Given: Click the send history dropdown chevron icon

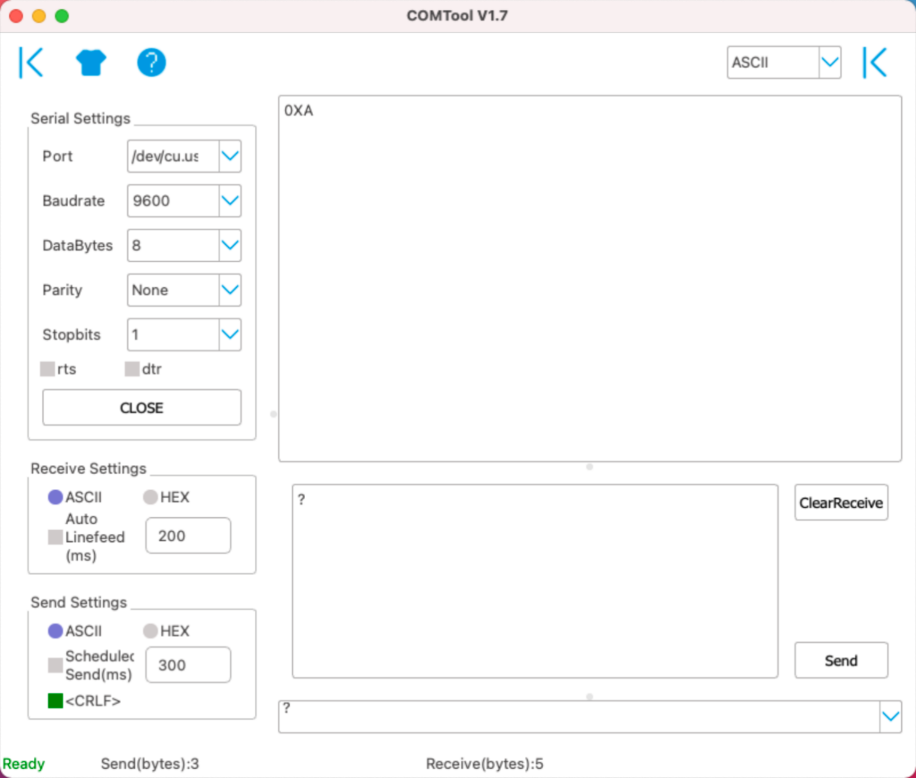Looking at the screenshot, I should point(890,715).
